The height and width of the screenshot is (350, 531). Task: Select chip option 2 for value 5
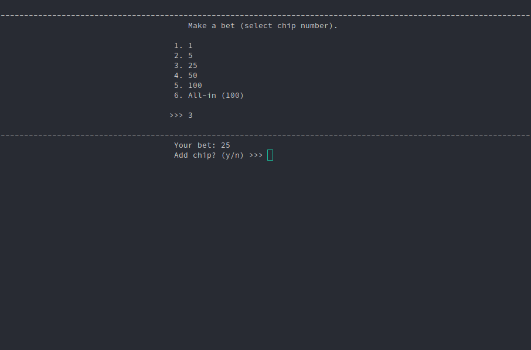pyautogui.click(x=182, y=55)
